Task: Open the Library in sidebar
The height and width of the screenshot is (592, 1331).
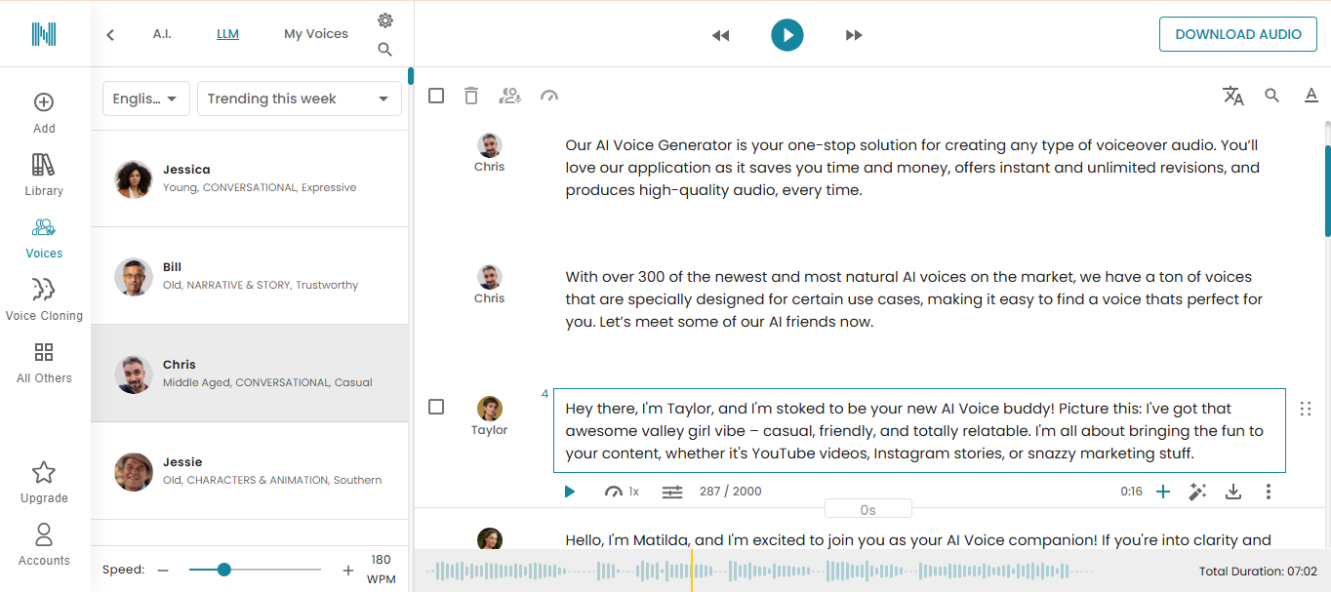Action: click(x=44, y=175)
